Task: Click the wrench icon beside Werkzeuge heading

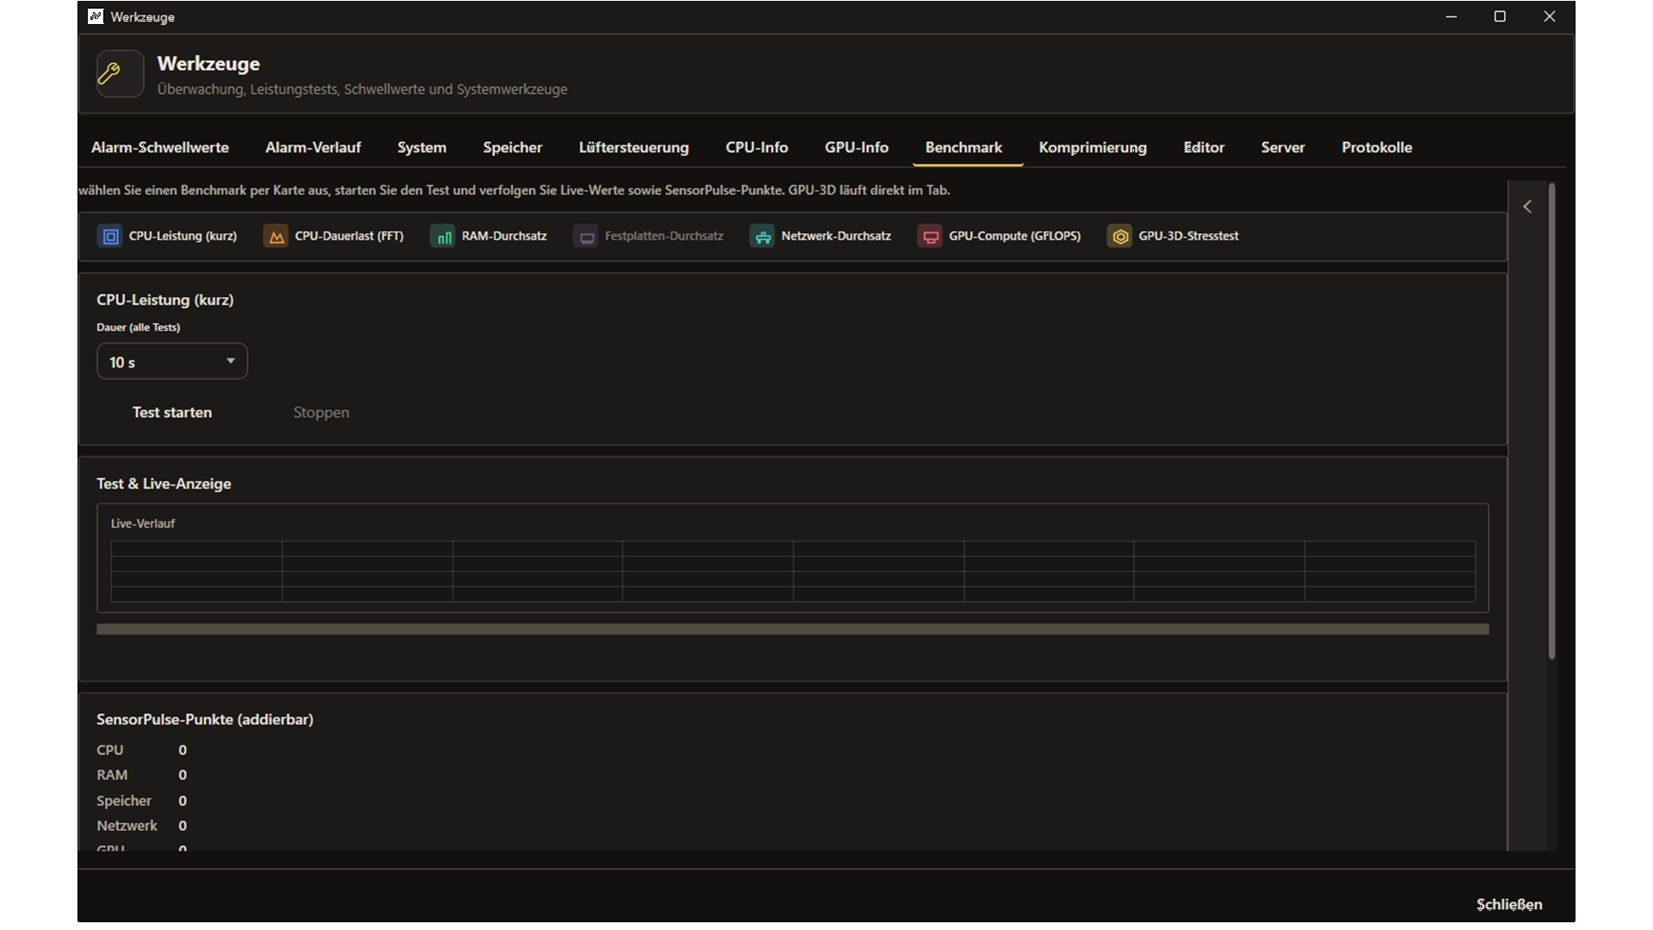Action: coord(120,73)
